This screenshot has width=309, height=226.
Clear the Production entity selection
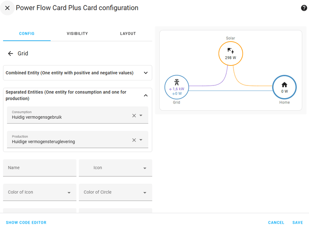pos(134,140)
